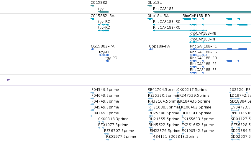Select the CG15882 gene label
The image size is (251, 141).
pyautogui.click(x=99, y=3)
